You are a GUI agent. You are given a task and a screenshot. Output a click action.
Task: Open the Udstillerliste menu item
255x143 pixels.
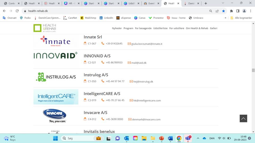[160, 28]
